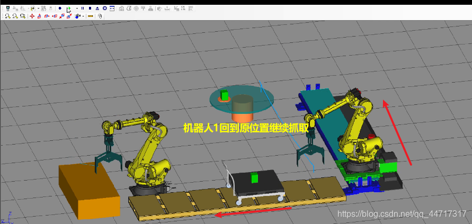This screenshot has width=472, height=224.
Task: Toggle the wireframe display fish icon
Action: (x=78, y=16)
